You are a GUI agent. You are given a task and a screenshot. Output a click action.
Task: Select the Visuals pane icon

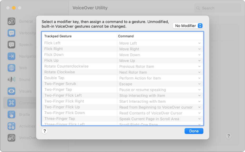(x=11, y=91)
